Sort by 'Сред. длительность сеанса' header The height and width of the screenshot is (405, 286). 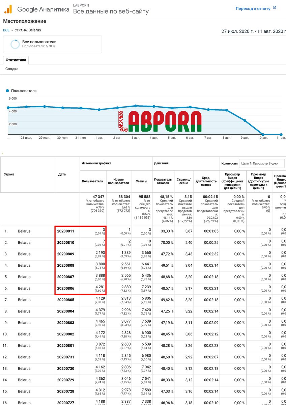[206, 181]
